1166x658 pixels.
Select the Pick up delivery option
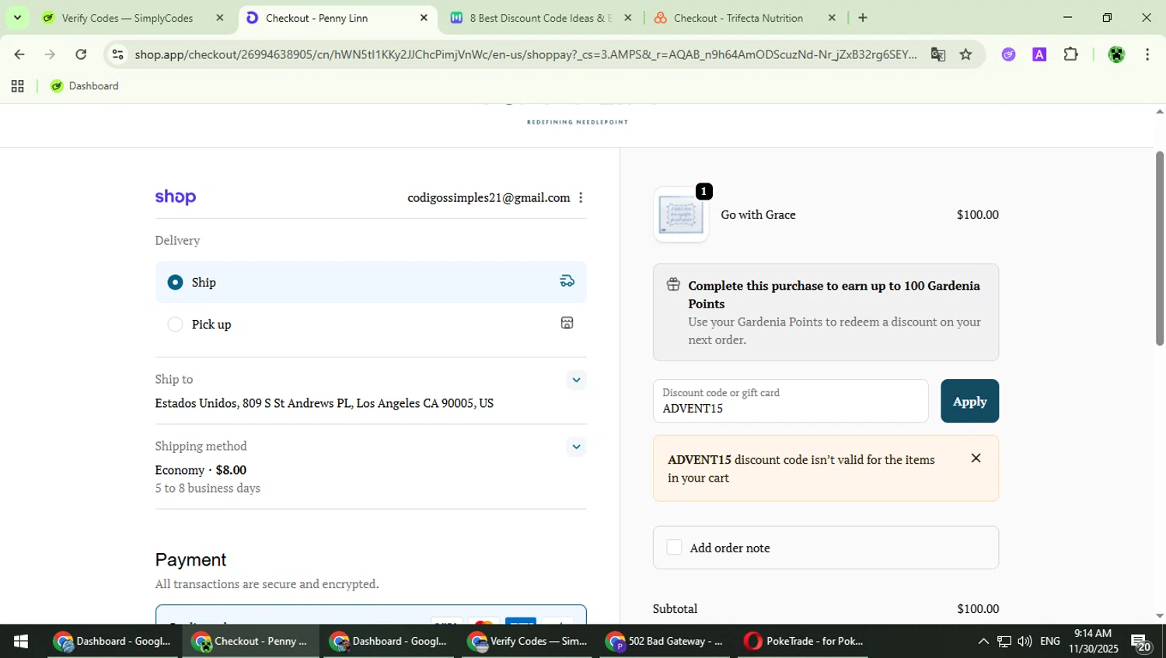(371, 324)
